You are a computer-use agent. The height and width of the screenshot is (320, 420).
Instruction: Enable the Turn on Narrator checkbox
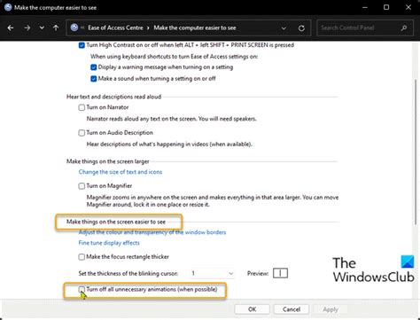point(82,107)
